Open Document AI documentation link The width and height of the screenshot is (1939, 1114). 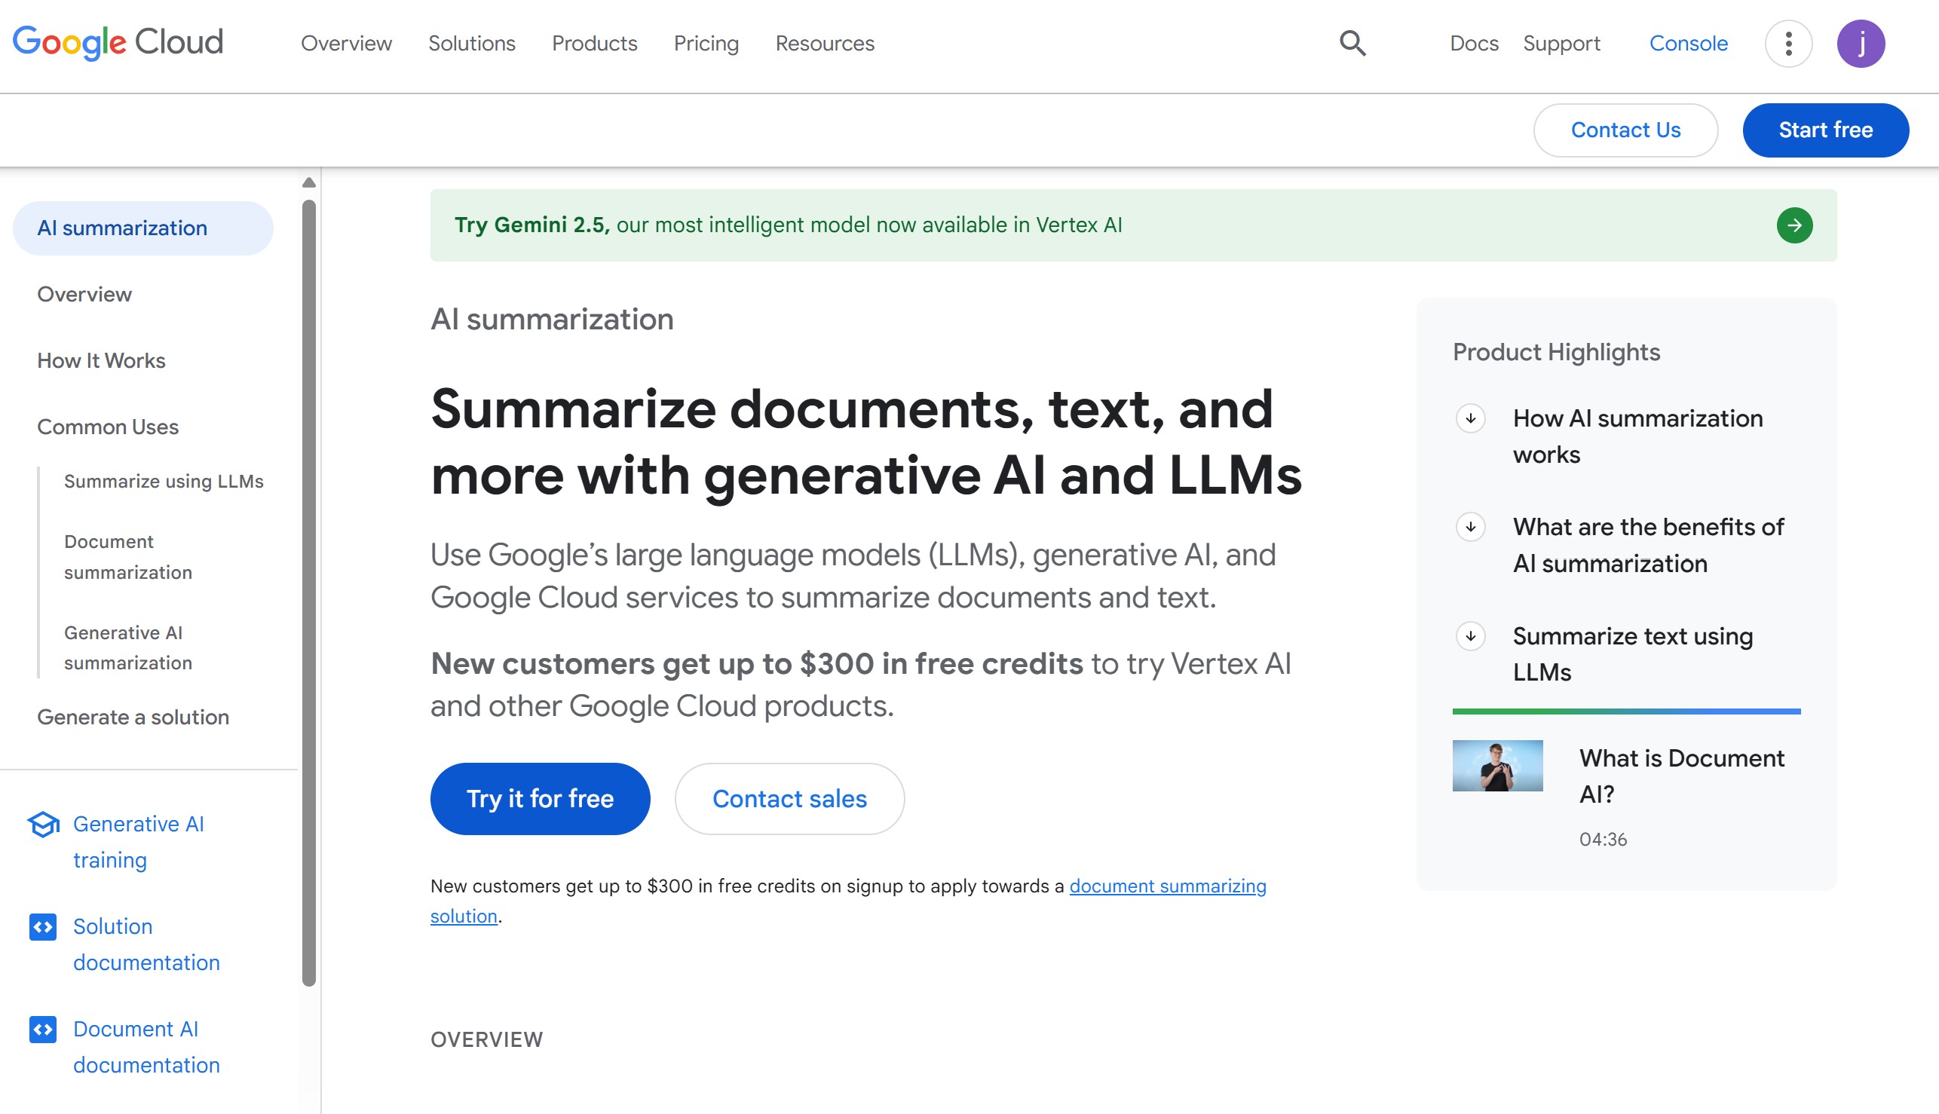[x=146, y=1047]
